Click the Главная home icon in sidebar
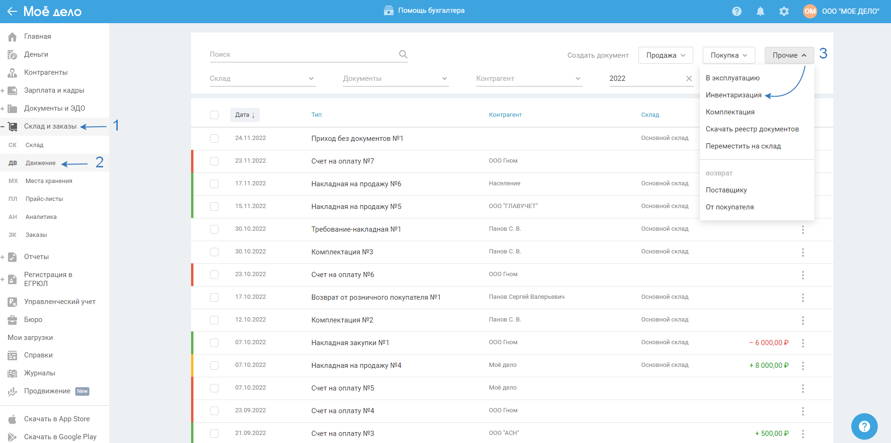 12,37
